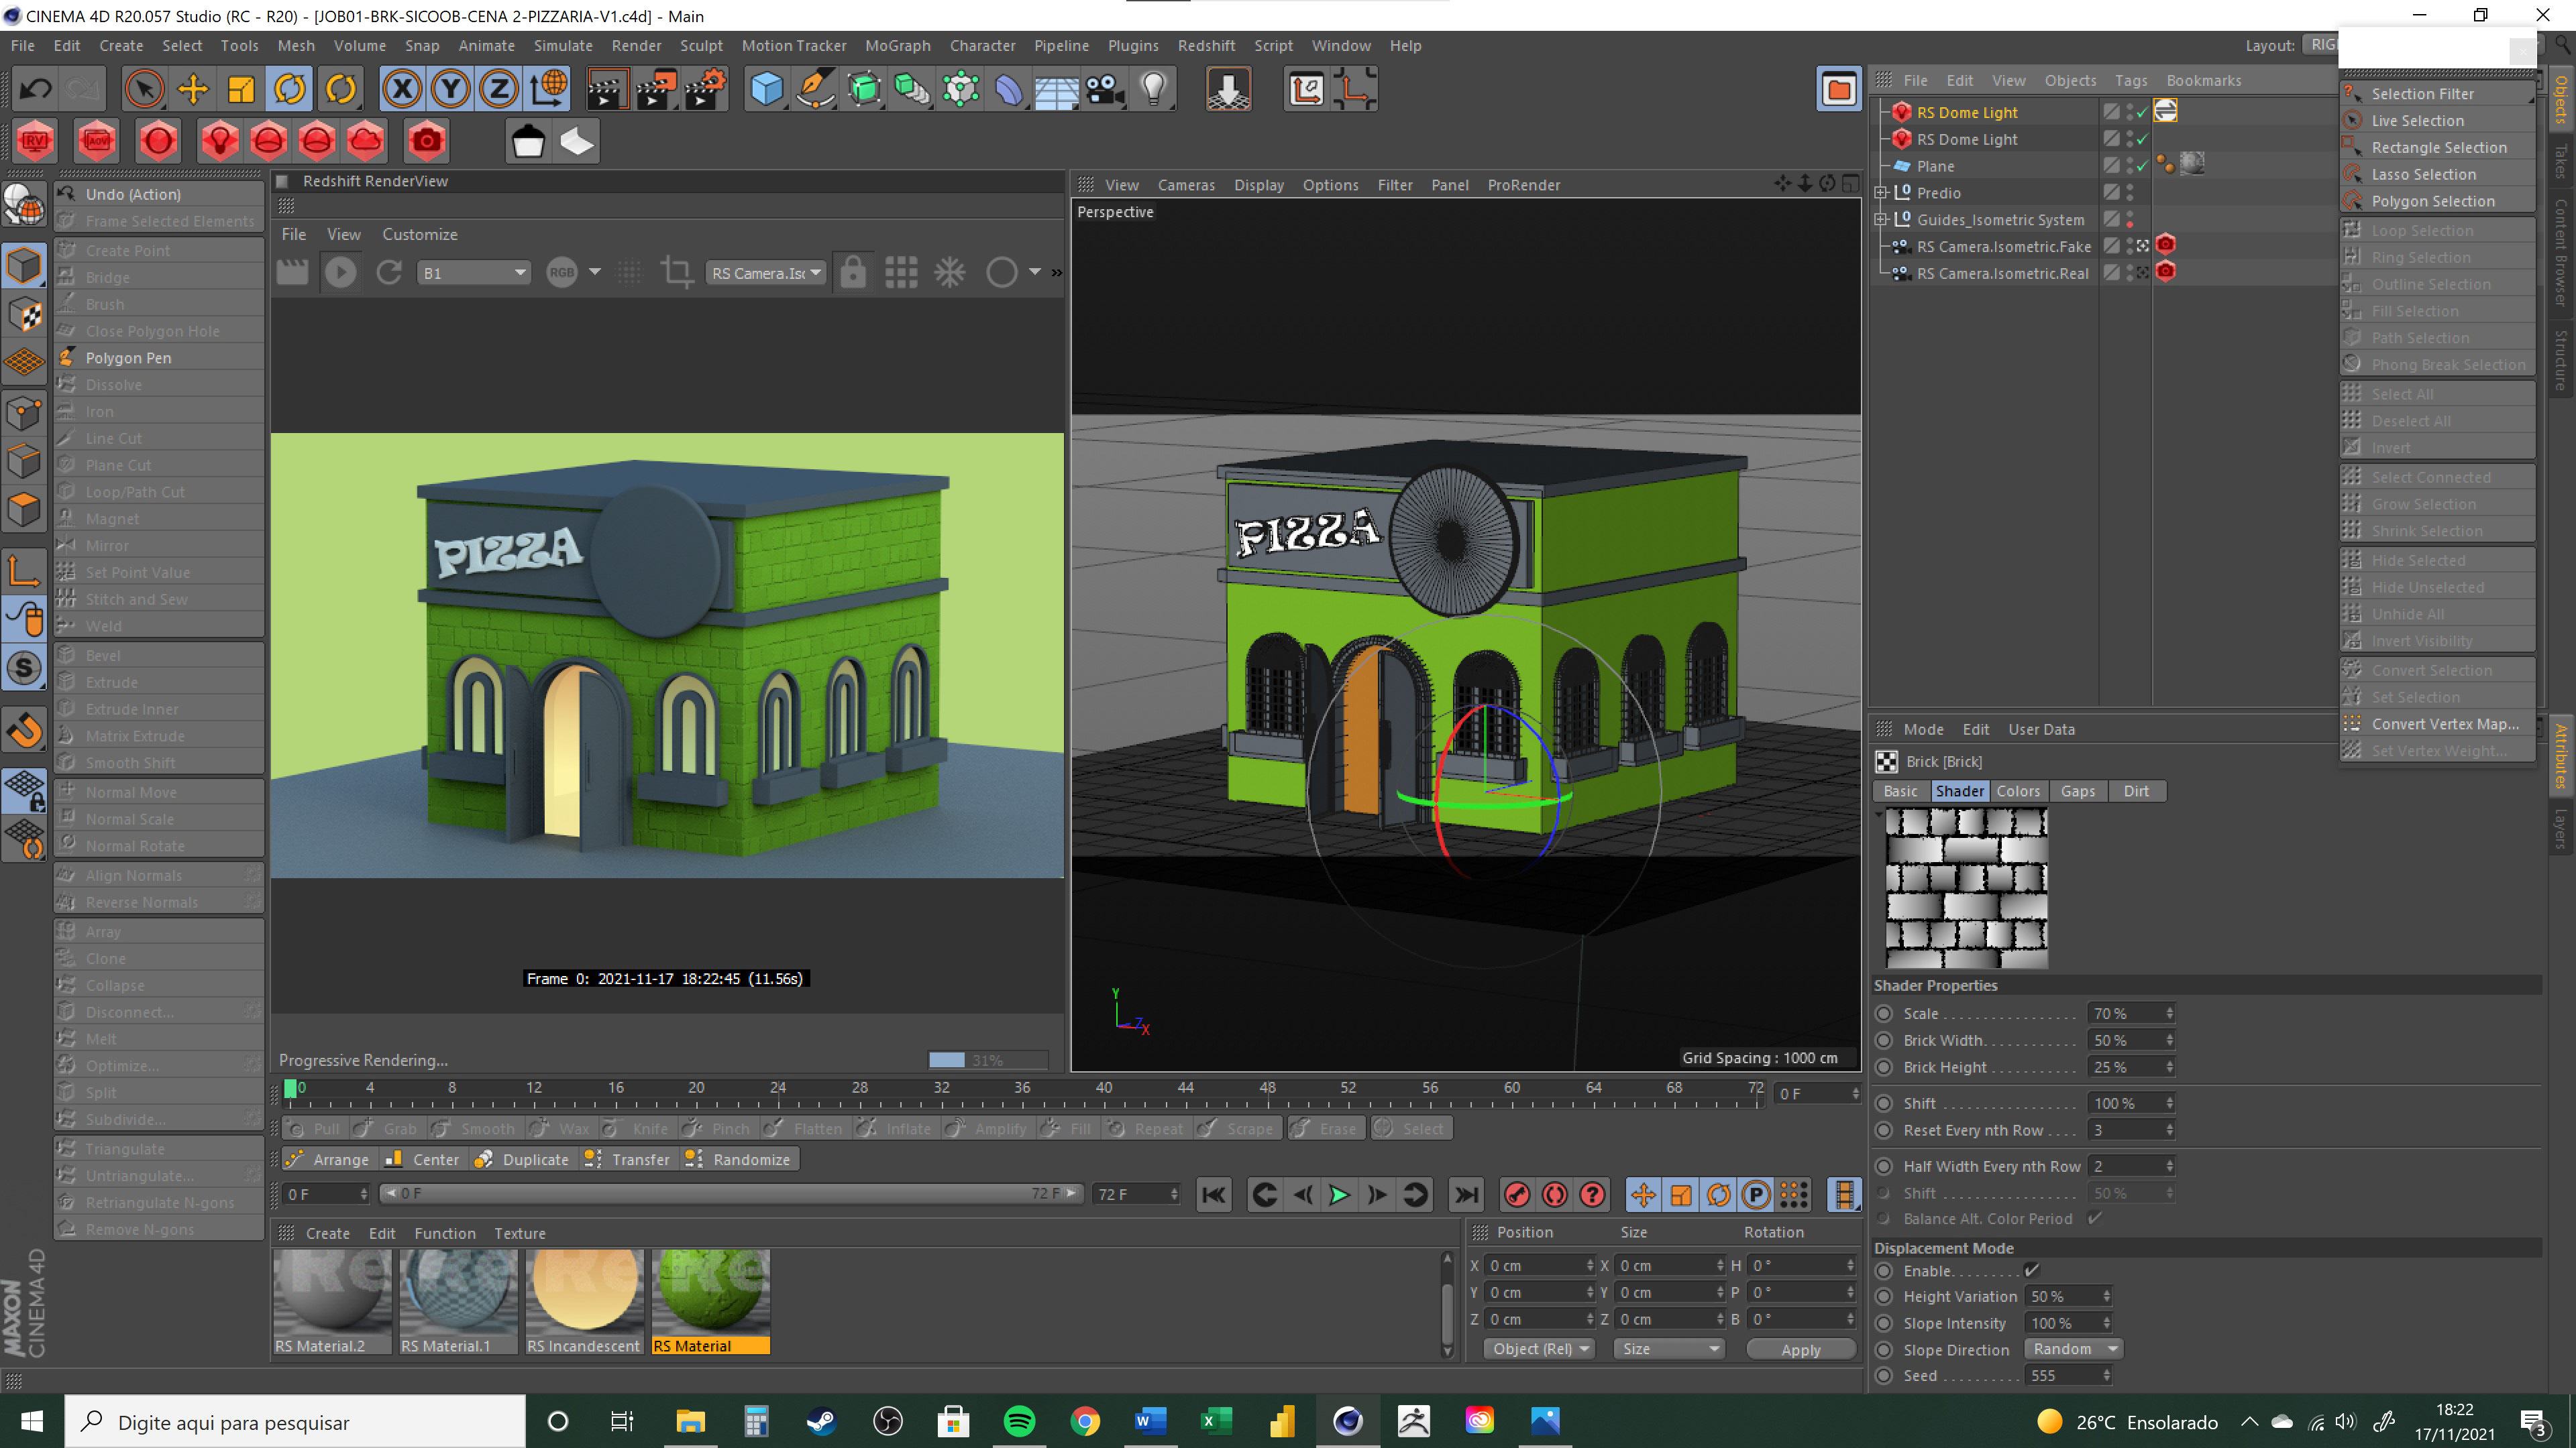
Task: Open the MoGraph menu
Action: 897,46
